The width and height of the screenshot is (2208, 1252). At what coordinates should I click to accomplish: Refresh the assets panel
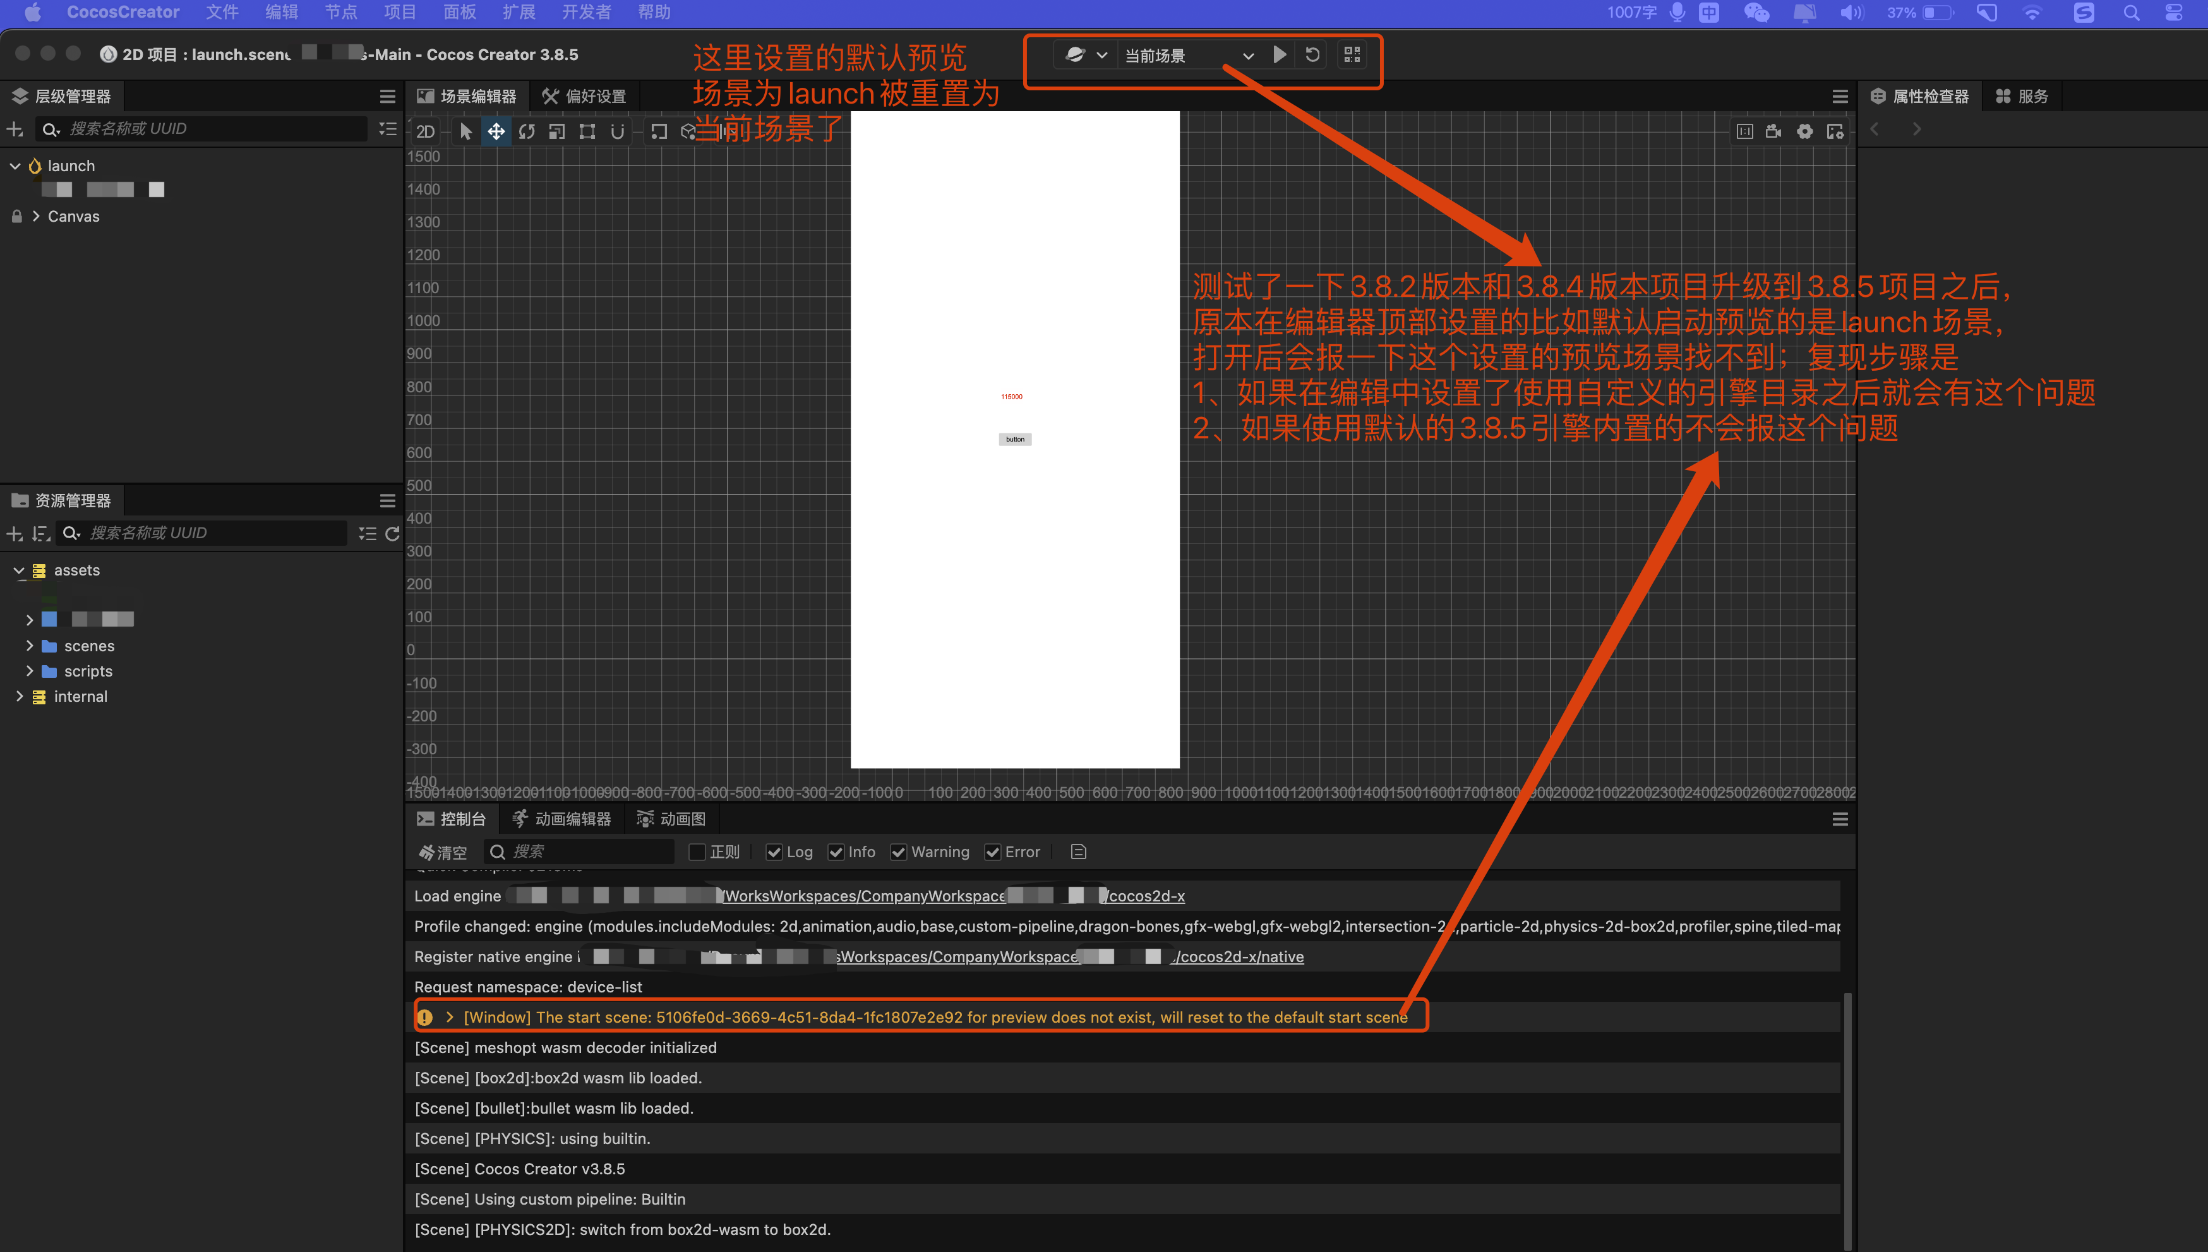tap(392, 534)
